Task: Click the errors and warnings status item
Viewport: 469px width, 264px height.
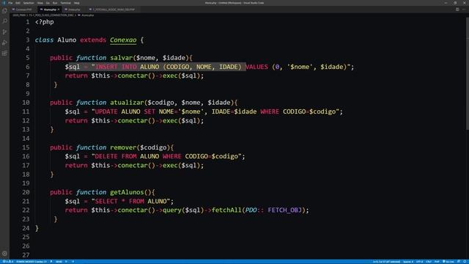Action: coord(8,262)
